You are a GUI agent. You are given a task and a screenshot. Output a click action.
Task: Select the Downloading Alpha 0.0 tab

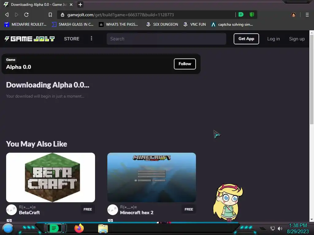coord(38,5)
